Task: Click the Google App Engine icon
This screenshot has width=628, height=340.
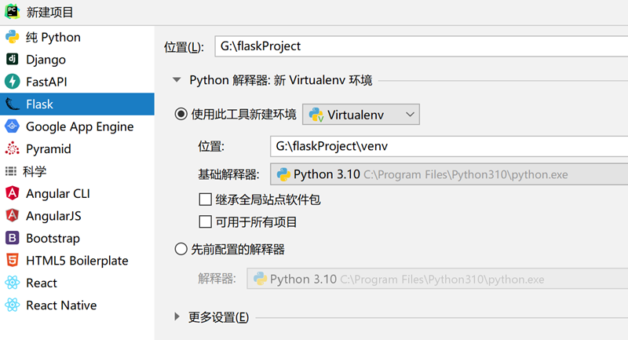Action: [12, 126]
